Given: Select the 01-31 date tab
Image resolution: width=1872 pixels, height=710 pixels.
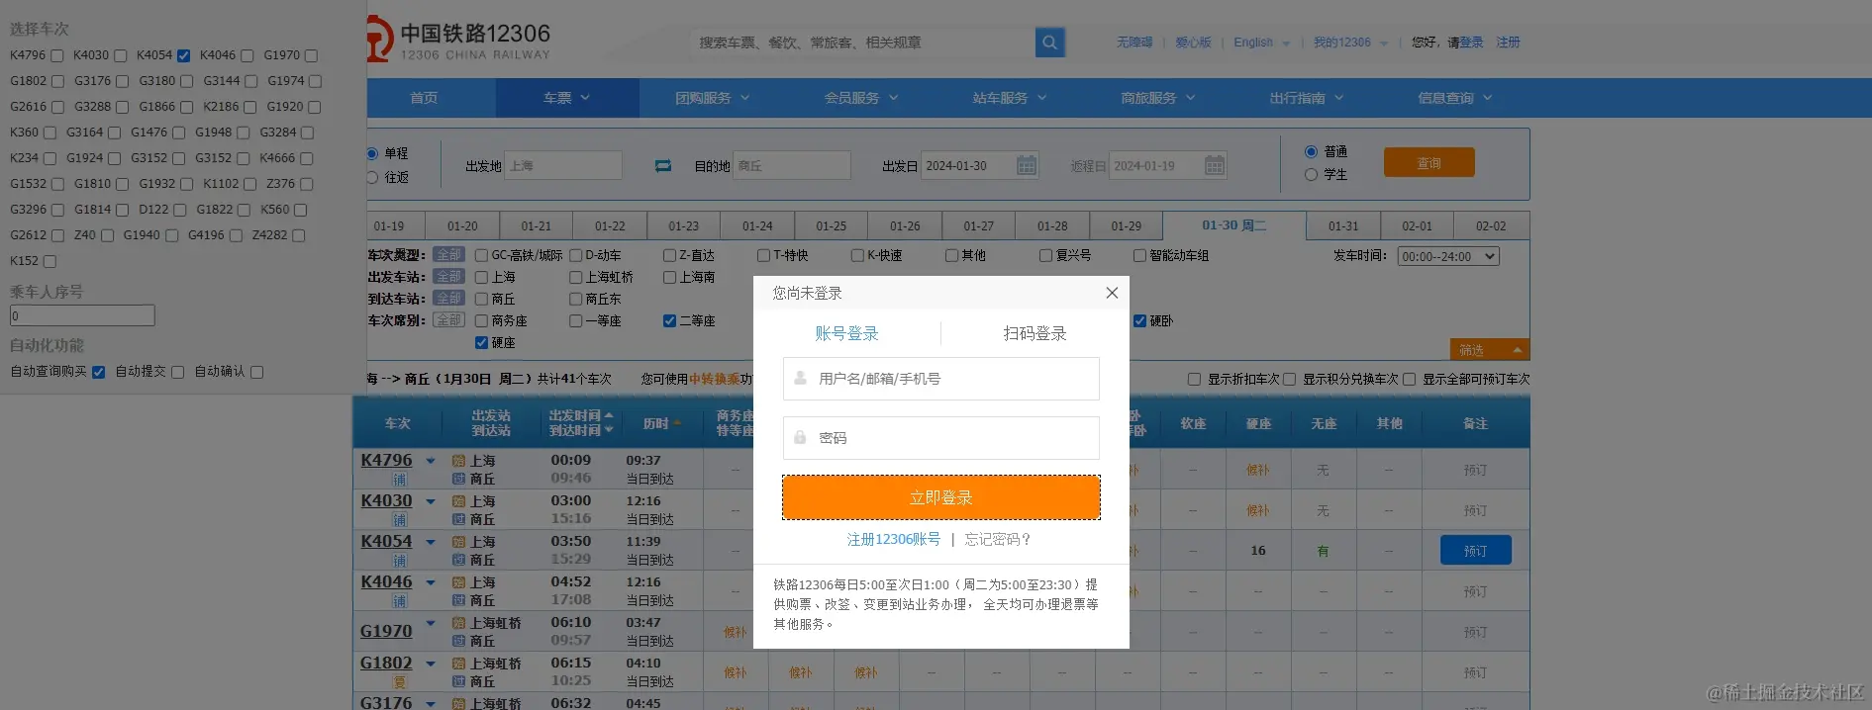Looking at the screenshot, I should [1343, 225].
